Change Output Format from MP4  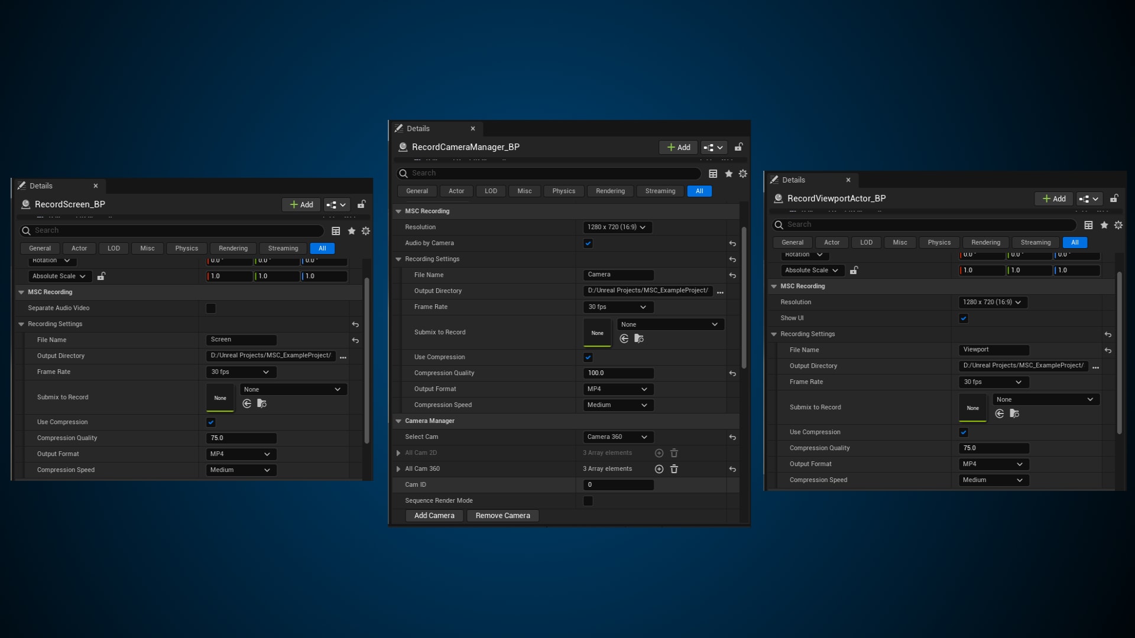tap(618, 389)
